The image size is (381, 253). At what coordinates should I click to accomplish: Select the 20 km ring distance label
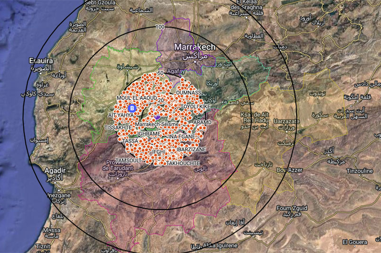coord(161,100)
